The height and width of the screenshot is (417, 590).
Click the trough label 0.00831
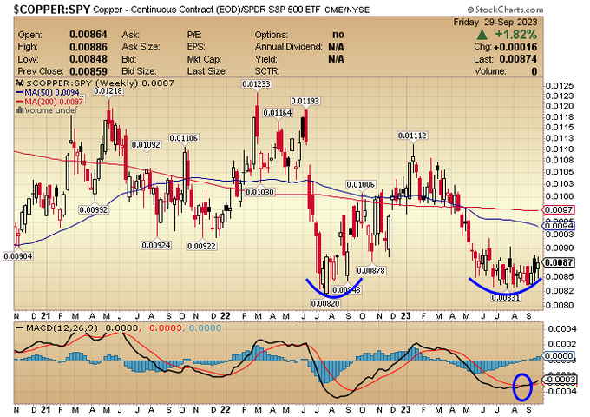[x=506, y=298]
